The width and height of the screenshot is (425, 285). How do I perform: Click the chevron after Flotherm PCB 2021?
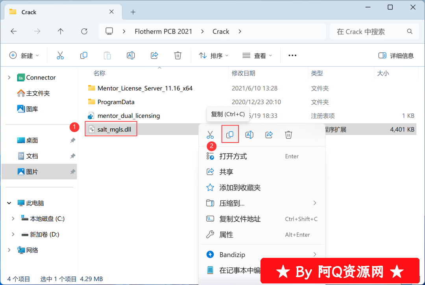[203, 31]
